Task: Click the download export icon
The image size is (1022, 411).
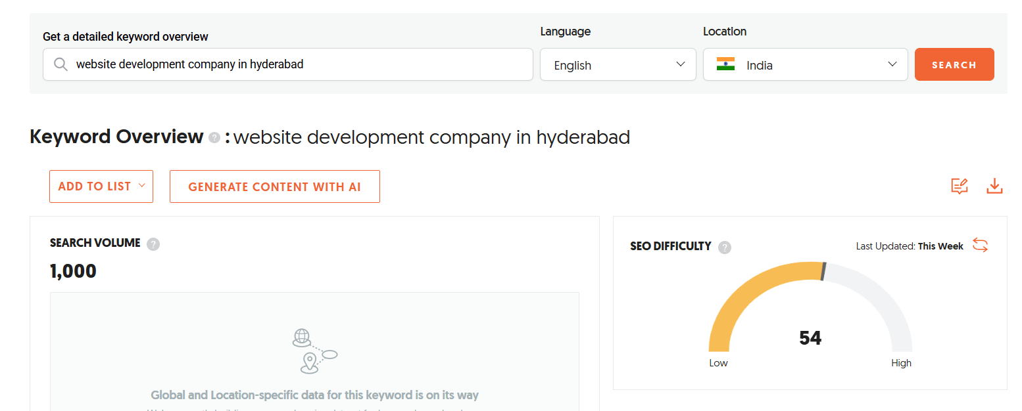Action: tap(994, 186)
